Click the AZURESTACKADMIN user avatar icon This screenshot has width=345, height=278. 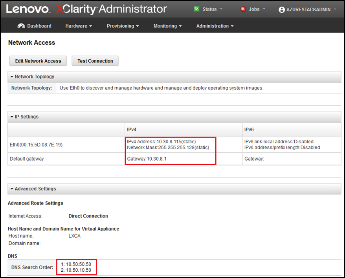[282, 10]
